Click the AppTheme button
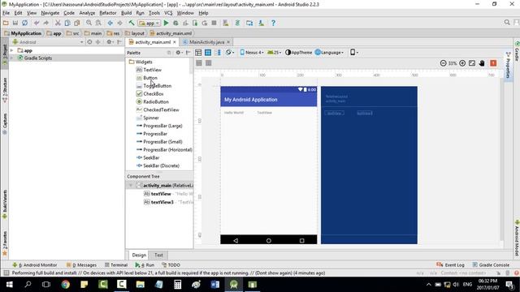The image size is (520, 292). [x=298, y=52]
